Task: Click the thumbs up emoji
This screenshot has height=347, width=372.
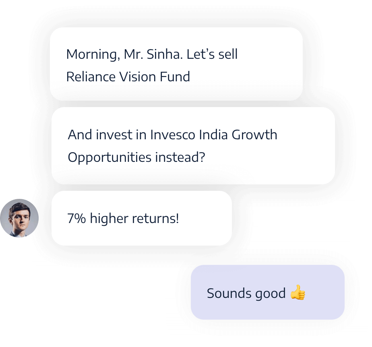Action: pyautogui.click(x=298, y=292)
